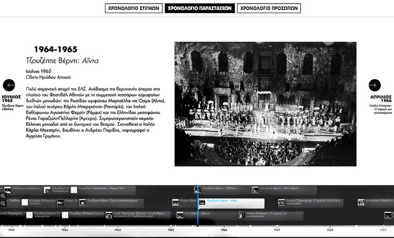Go to next entry with right arrow
Image resolution: width=394 pixels, height=238 pixels.
coord(375,85)
